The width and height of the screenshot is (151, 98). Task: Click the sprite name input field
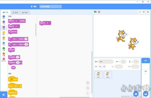point(106,62)
